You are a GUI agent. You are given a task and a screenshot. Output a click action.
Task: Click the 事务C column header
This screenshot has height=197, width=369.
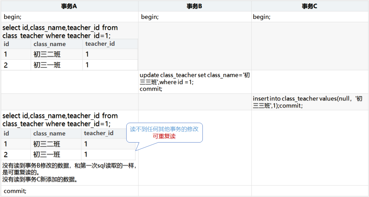(x=310, y=6)
